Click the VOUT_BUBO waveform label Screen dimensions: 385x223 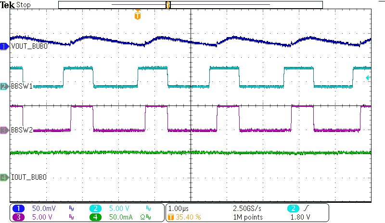[x=29, y=46]
